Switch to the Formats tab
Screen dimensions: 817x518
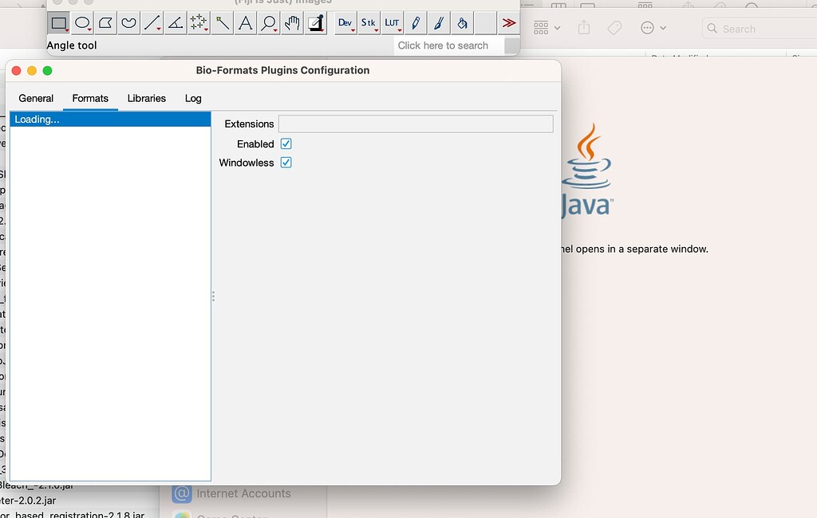click(x=90, y=98)
